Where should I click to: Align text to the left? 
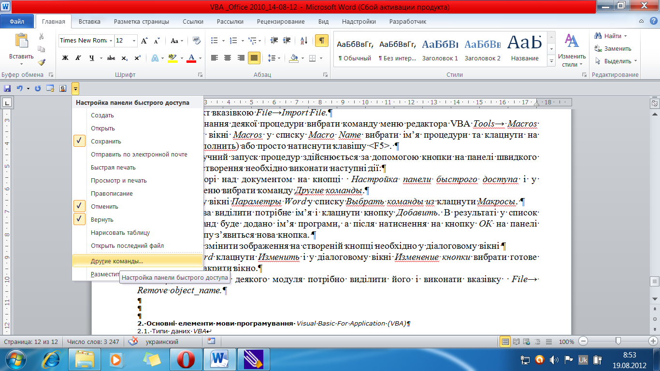pyautogui.click(x=214, y=58)
